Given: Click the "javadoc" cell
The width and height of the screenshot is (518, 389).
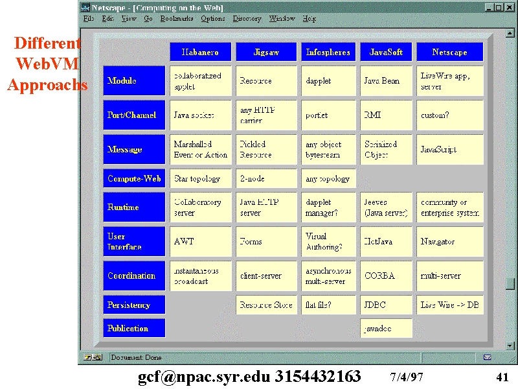Looking at the screenshot, I should pyautogui.click(x=386, y=328).
